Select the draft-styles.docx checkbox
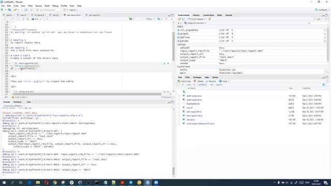Screen dimensions: 331x186 (x=179, y=96)
